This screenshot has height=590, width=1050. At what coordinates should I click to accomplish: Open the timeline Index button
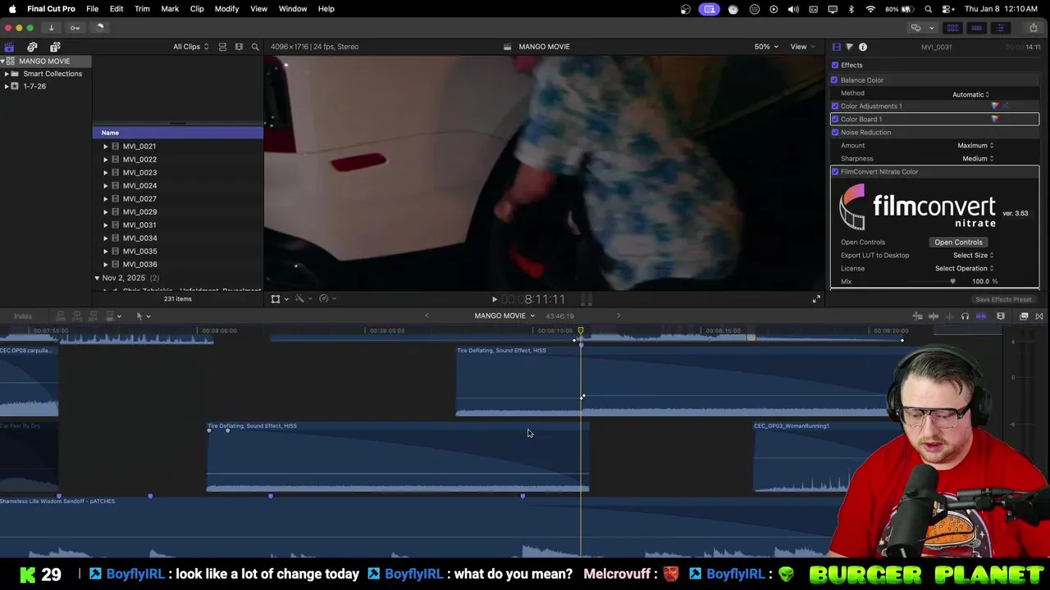point(23,316)
